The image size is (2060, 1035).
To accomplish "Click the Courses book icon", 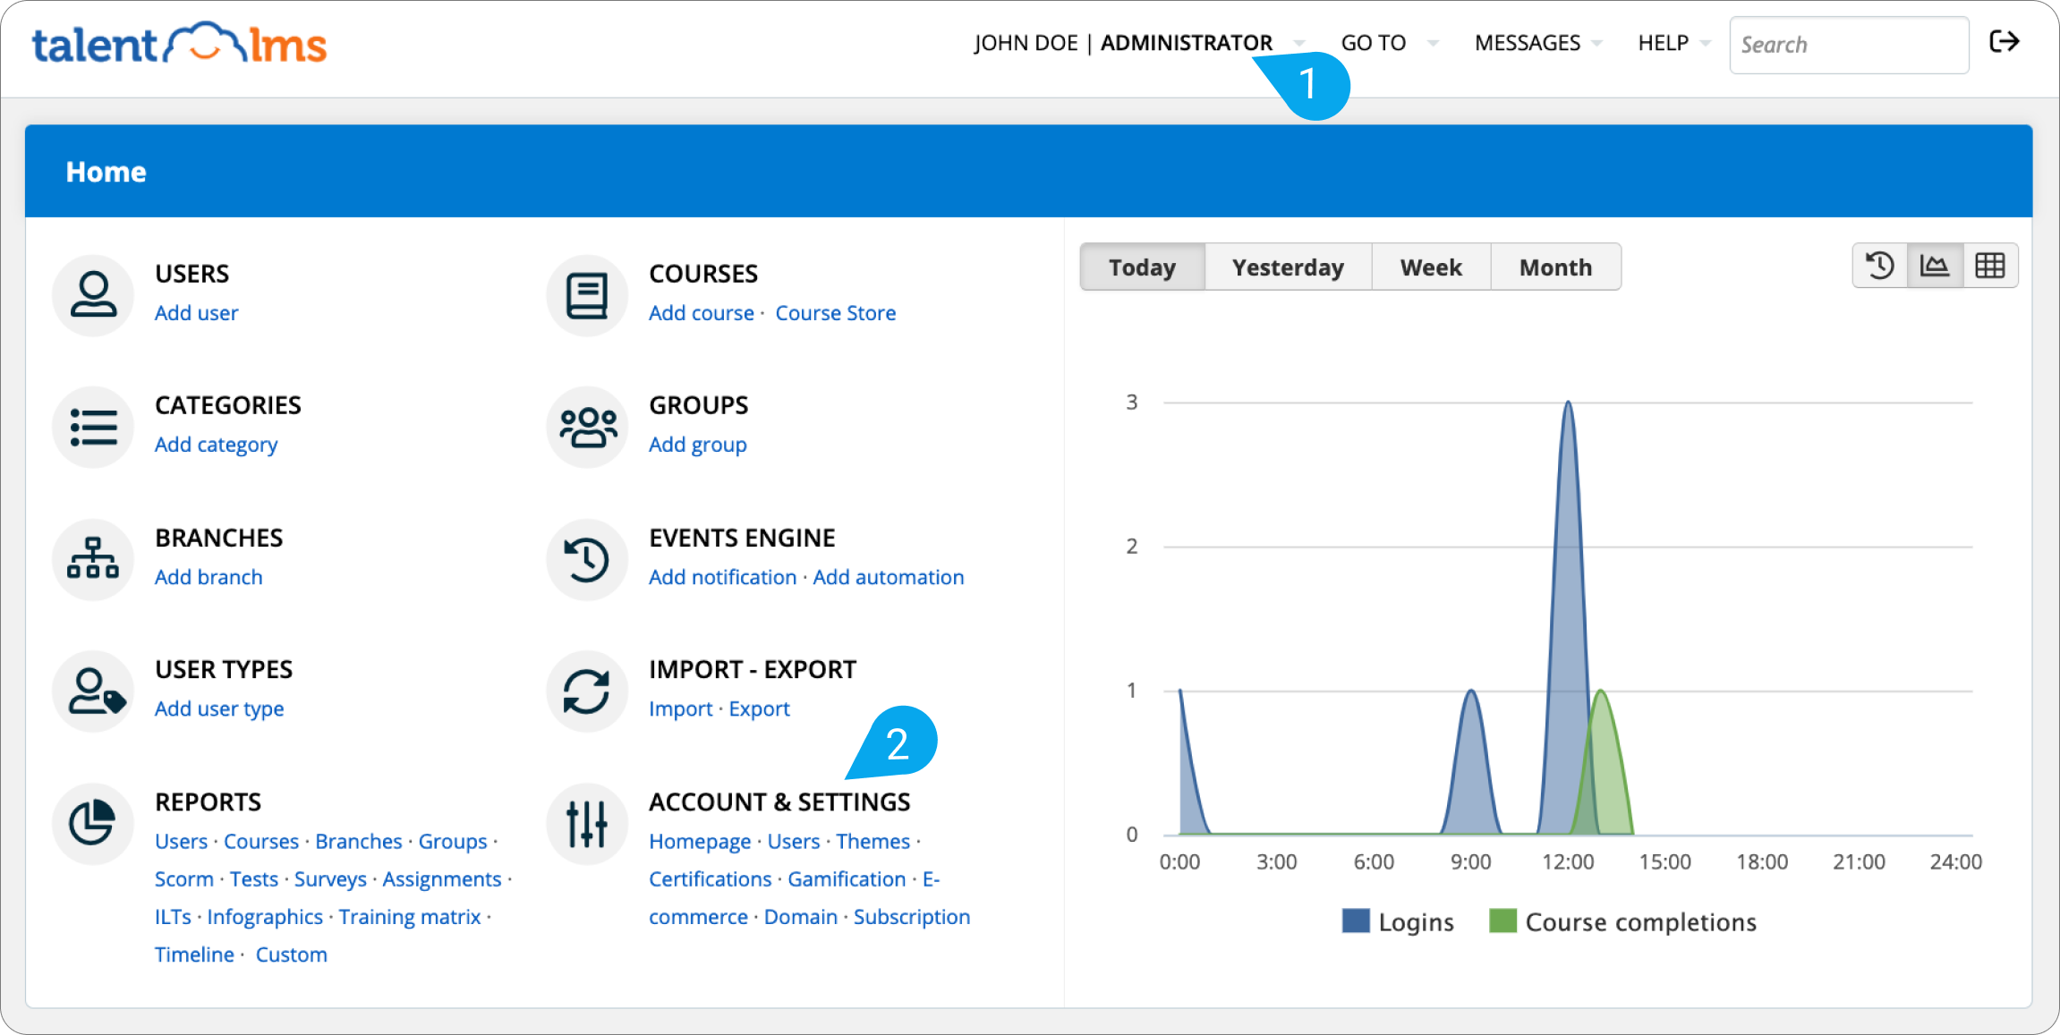I will click(x=587, y=295).
